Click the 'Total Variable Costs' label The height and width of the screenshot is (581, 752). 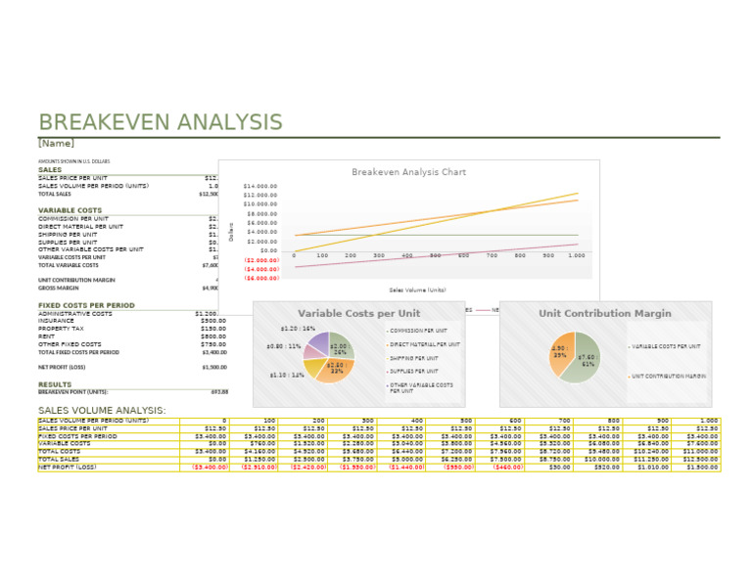[69, 265]
